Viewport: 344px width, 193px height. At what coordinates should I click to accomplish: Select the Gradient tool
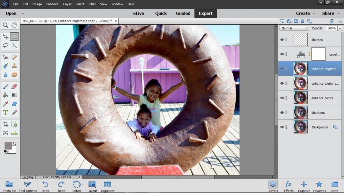click(x=14, y=95)
